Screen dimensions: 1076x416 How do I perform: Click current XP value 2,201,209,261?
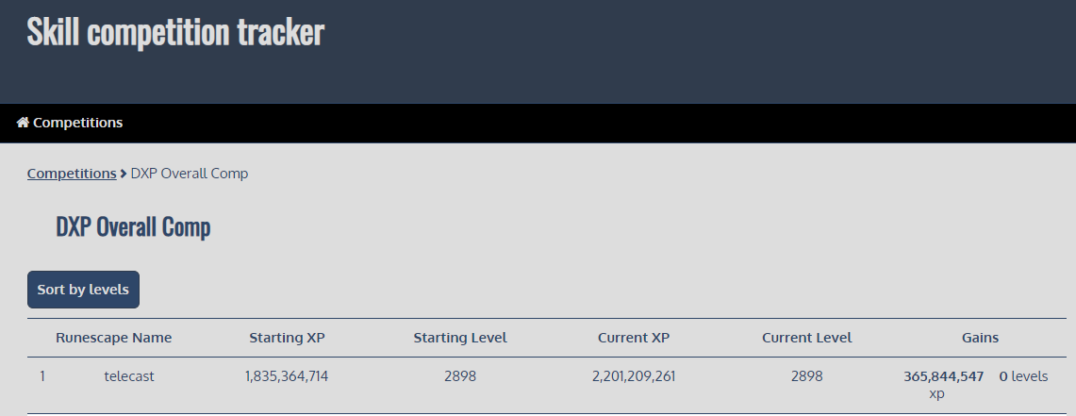(634, 376)
